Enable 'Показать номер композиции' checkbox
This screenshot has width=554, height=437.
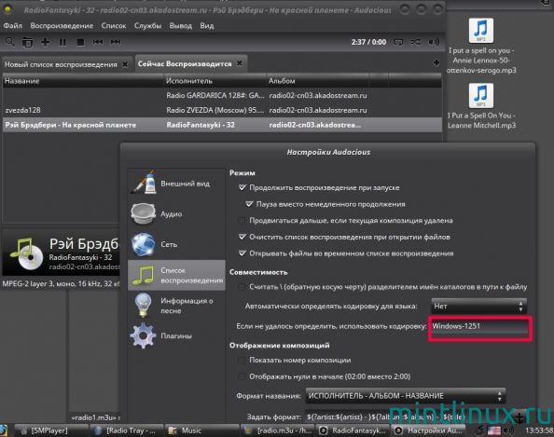pos(242,360)
